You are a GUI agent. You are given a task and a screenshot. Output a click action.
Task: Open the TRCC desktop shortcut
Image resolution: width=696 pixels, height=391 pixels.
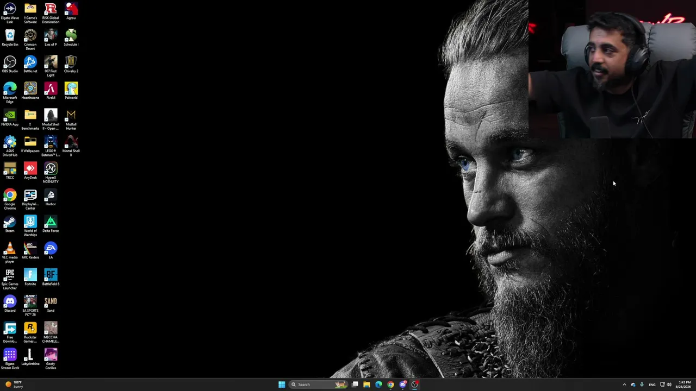(10, 171)
